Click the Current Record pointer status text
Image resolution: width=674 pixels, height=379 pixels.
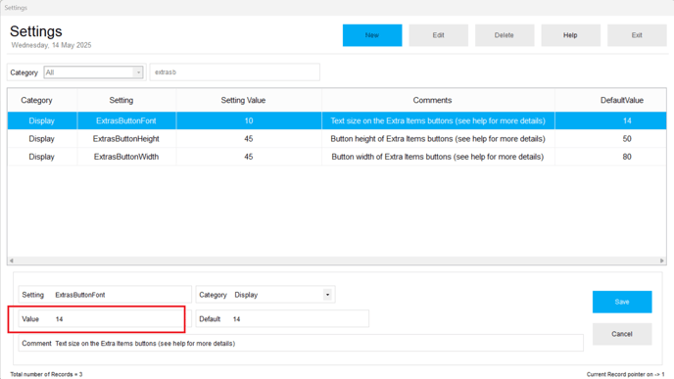[625, 374]
